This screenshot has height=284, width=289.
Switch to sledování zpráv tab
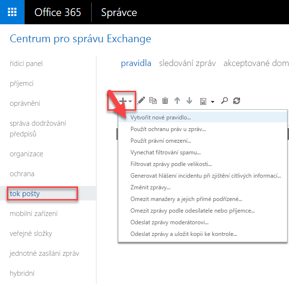point(187,63)
